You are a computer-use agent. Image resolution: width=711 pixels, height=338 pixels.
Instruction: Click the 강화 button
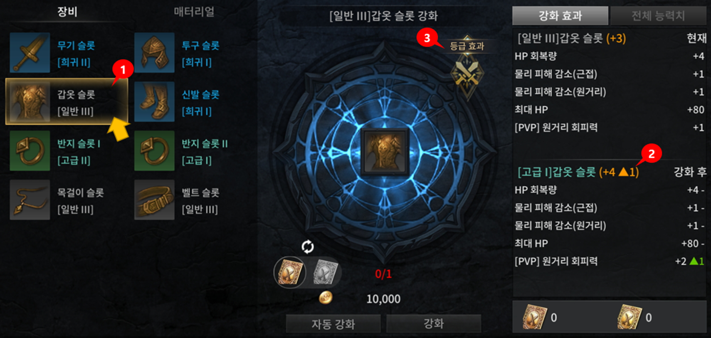click(x=434, y=324)
